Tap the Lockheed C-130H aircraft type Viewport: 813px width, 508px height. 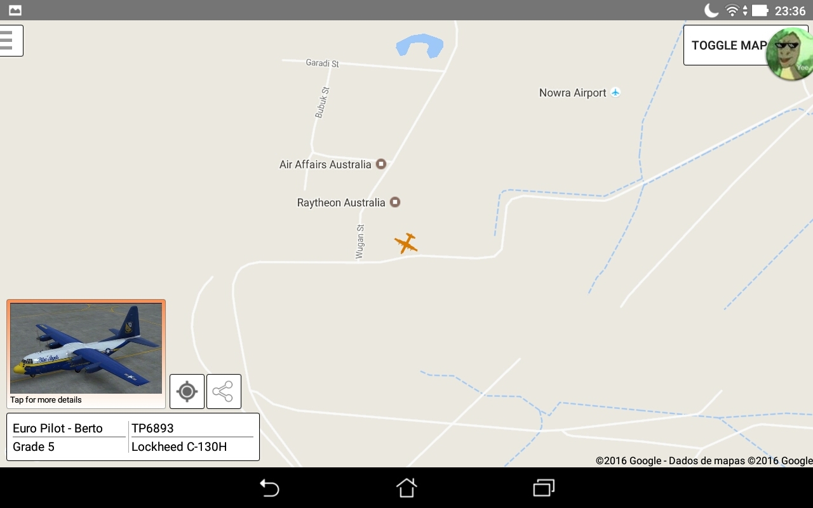179,446
